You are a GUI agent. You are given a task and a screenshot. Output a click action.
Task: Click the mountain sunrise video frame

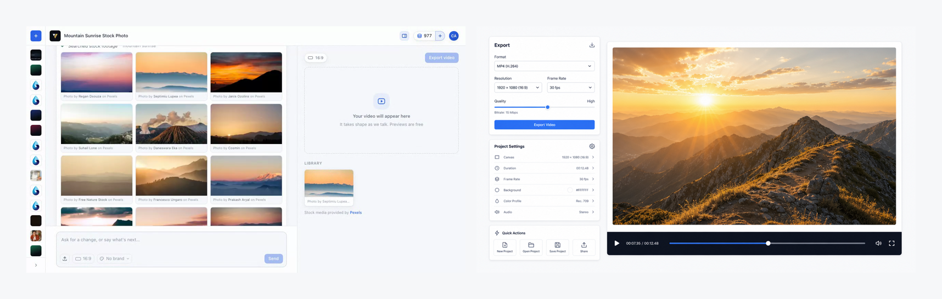pos(754,136)
